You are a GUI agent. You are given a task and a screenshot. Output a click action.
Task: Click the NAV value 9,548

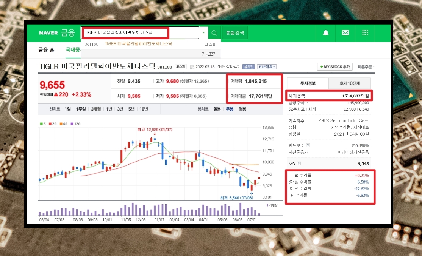363,164
